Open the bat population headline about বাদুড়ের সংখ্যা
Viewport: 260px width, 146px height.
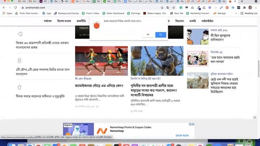(x=154, y=90)
